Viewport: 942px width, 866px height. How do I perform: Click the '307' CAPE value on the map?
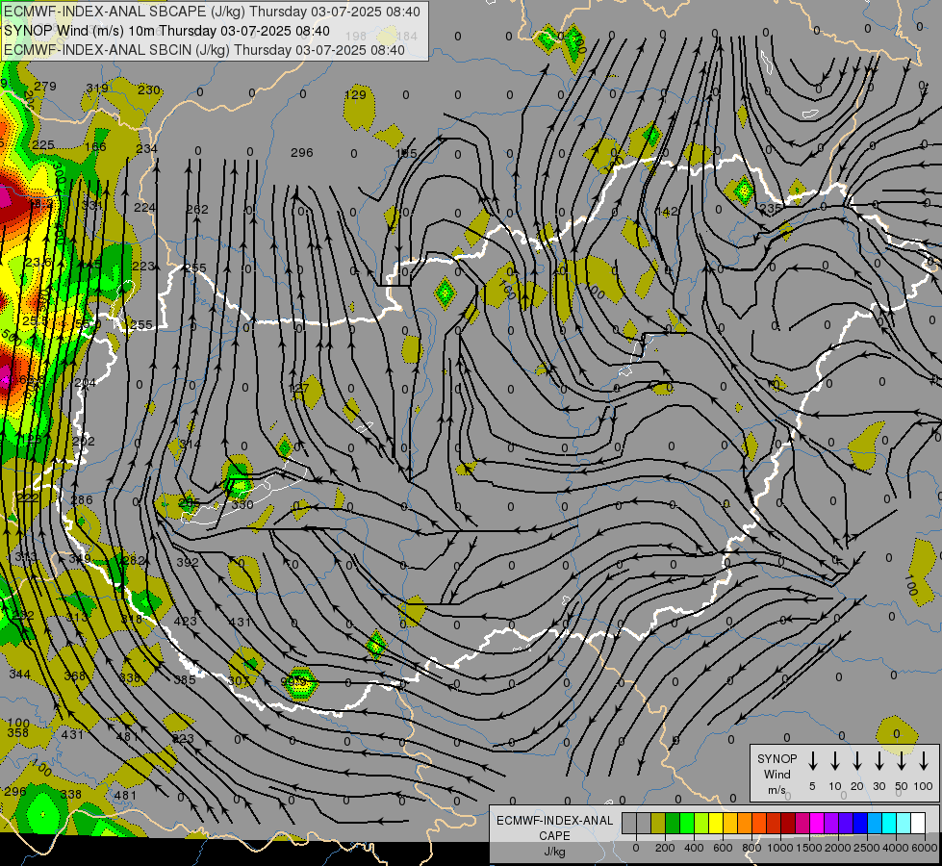tap(239, 681)
